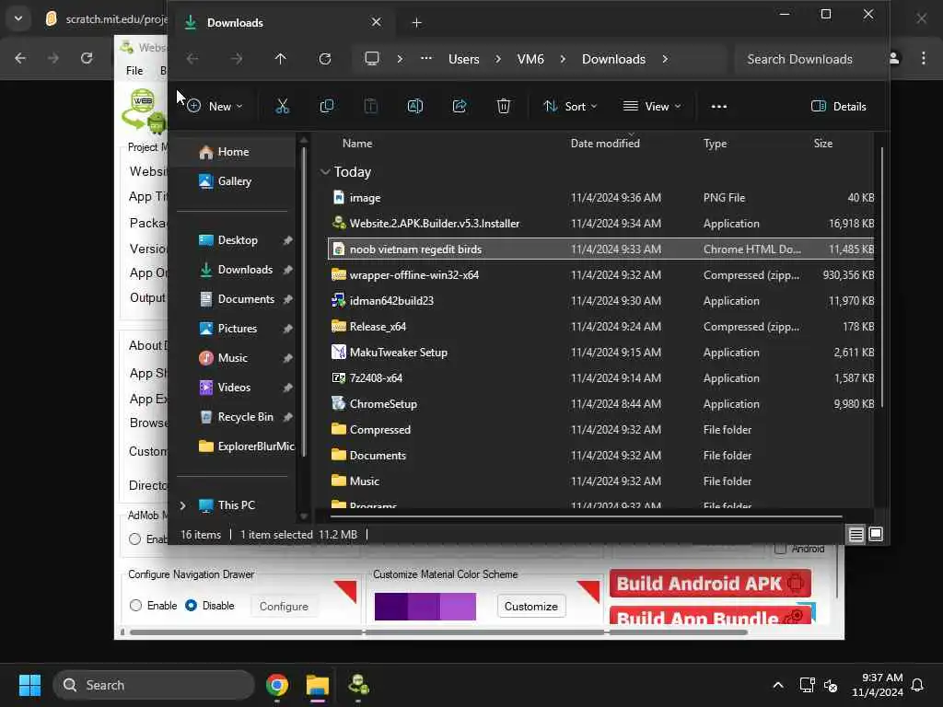Select the wrapper-offline-win32-x64 file

(601, 274)
